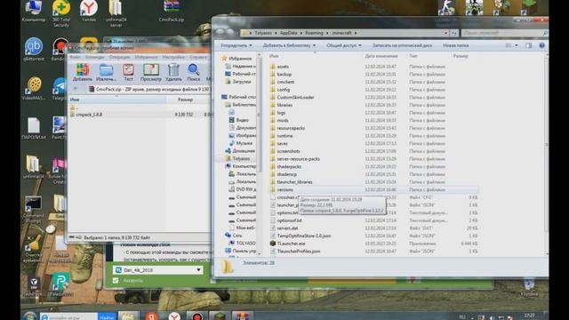Viewport: 569px width, 320px height.
Task: Select the screenshots folder in Explorer
Action: [x=288, y=151]
